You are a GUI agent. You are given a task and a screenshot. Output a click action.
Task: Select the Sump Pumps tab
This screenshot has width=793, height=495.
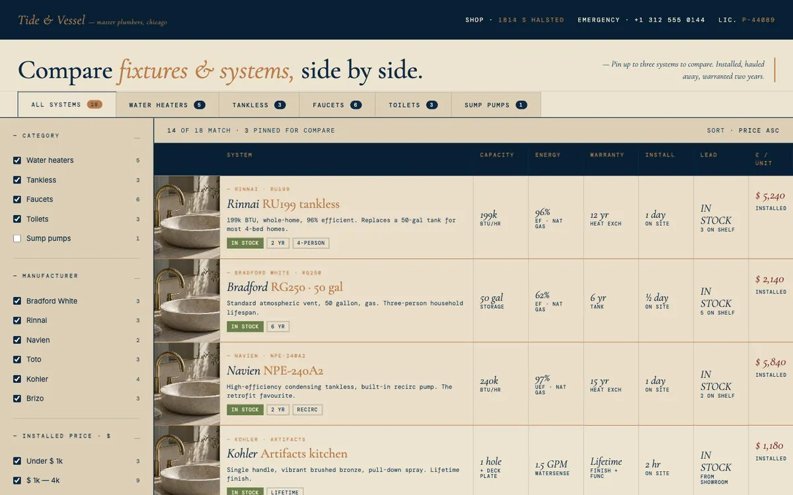[496, 105]
